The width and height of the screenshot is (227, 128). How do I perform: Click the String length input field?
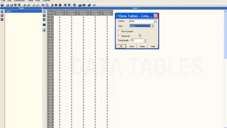[x=137, y=40]
